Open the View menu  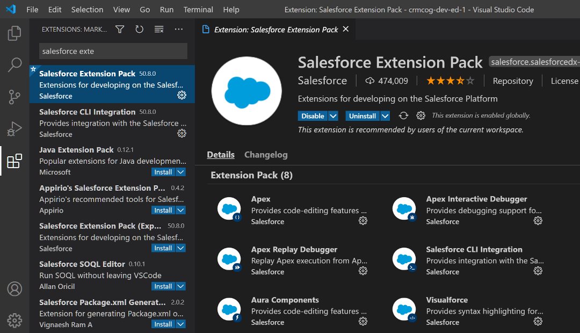pyautogui.click(x=121, y=10)
